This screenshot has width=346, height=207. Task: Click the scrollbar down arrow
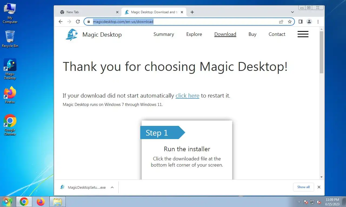pyautogui.click(x=321, y=177)
